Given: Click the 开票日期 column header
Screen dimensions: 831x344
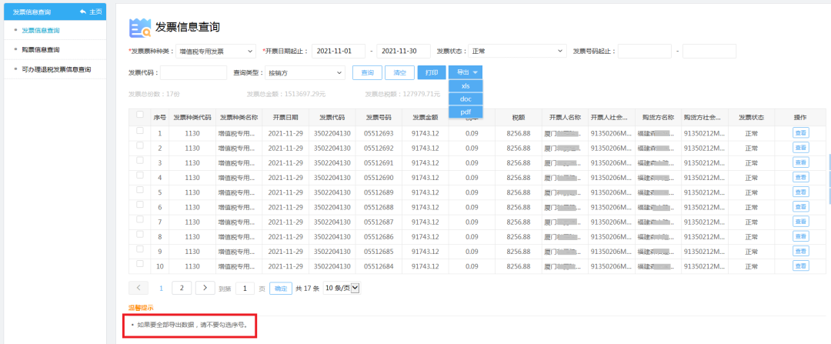Looking at the screenshot, I should tap(285, 117).
